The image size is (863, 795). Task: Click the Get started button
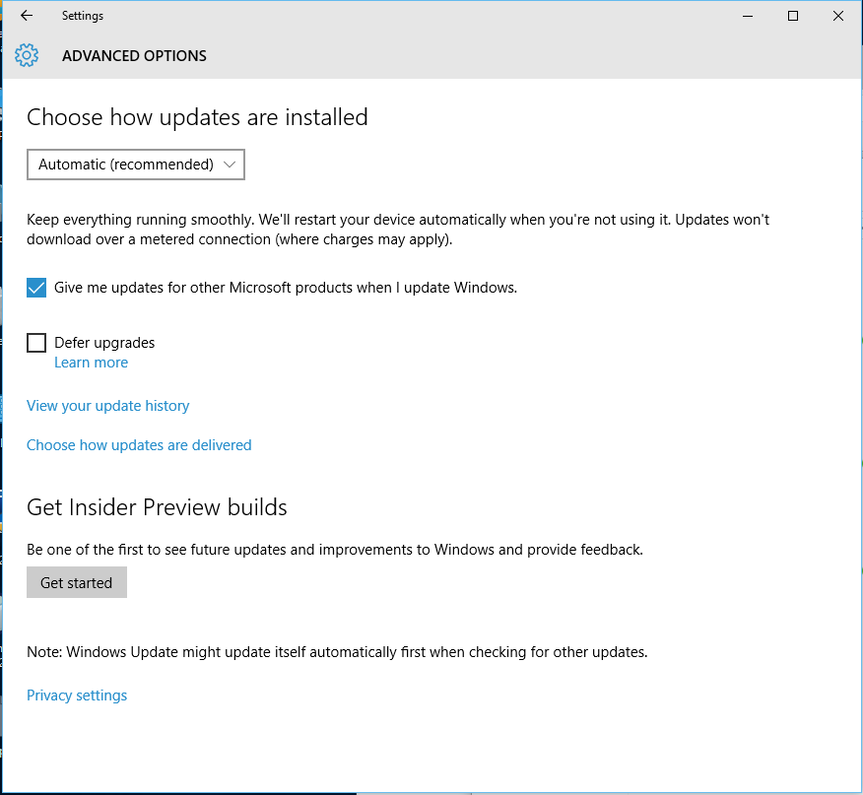77,582
